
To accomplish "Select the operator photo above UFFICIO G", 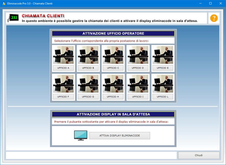I will point(88,84).
